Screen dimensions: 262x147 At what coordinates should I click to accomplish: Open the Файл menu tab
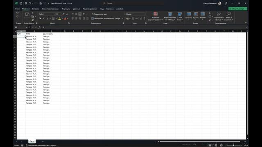pyautogui.click(x=17, y=9)
